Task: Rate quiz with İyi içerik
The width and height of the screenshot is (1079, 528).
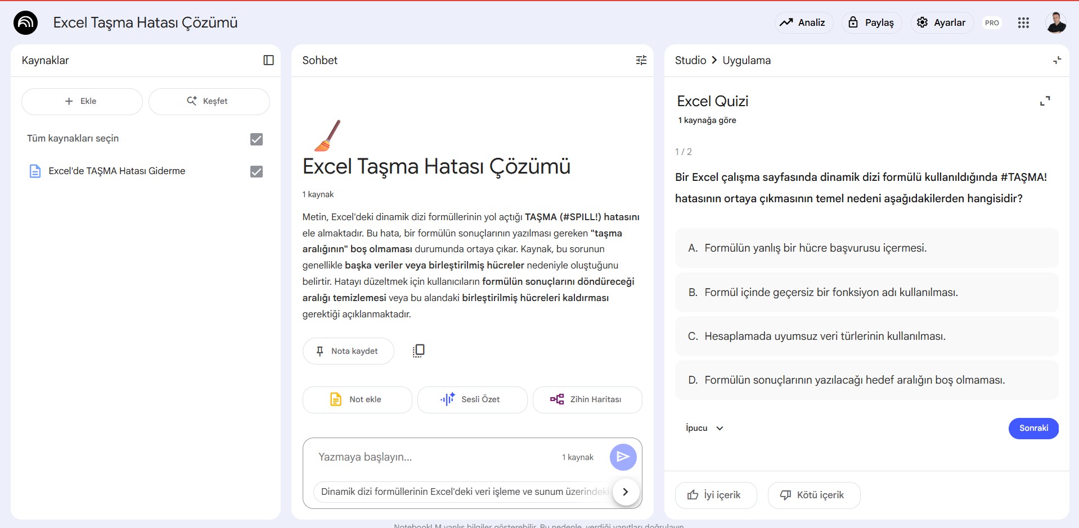Action: pos(716,495)
